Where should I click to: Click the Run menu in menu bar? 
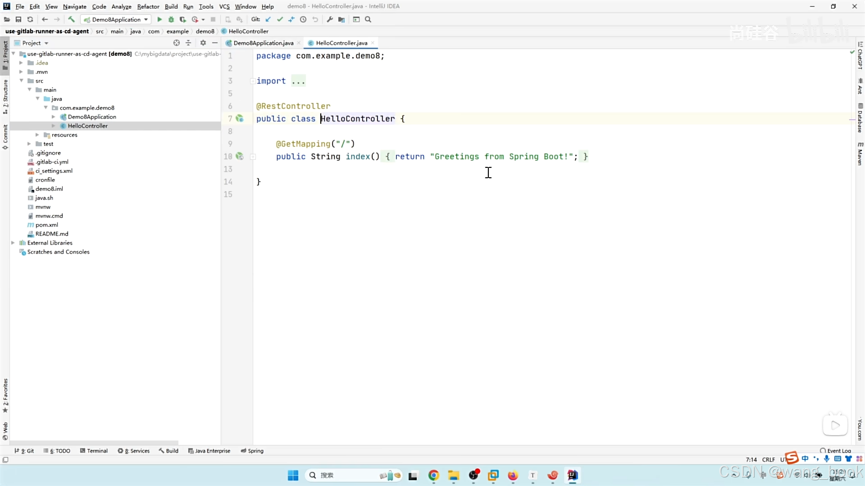187,6
